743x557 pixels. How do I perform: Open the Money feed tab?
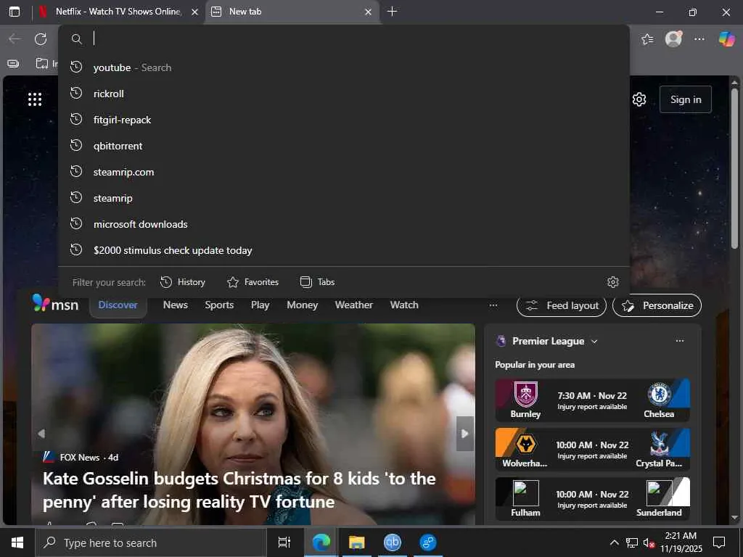[303, 305]
